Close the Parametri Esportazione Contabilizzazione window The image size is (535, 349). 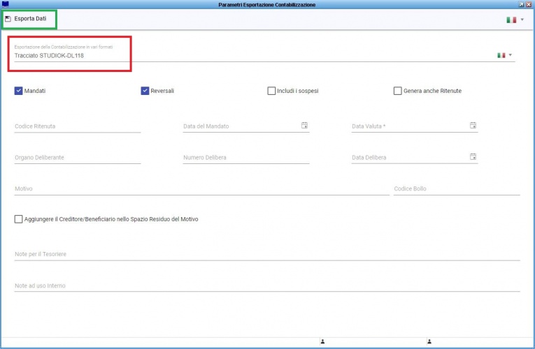tap(529, 4)
